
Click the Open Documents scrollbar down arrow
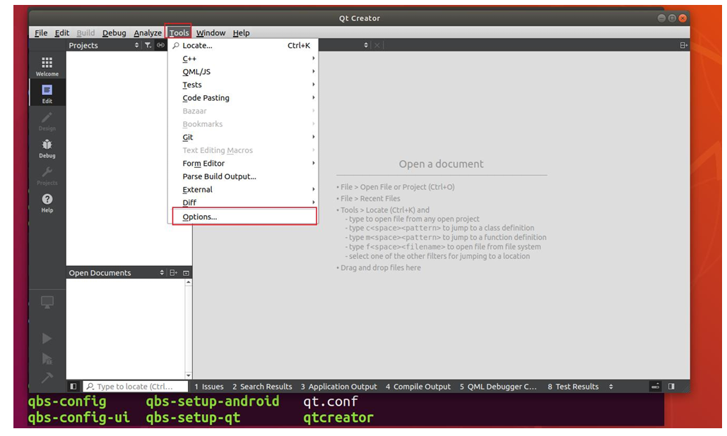188,375
